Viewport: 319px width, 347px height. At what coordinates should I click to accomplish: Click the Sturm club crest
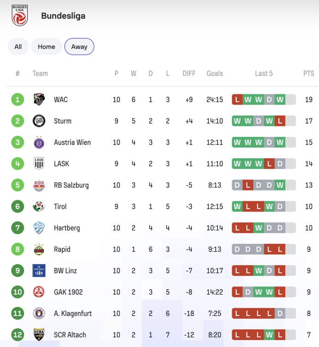39,121
